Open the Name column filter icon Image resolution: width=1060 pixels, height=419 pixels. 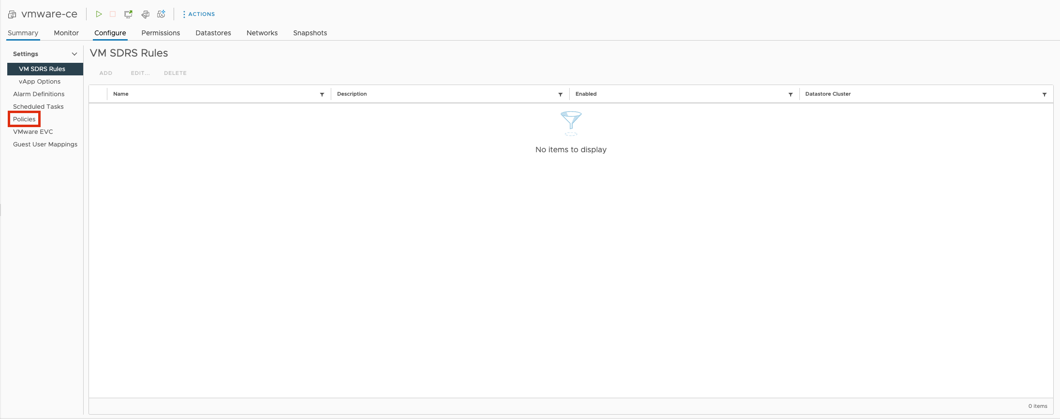click(x=322, y=94)
